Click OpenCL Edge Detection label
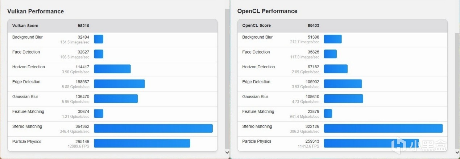 (x=256, y=82)
